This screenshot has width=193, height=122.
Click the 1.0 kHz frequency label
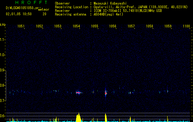click(2, 55)
